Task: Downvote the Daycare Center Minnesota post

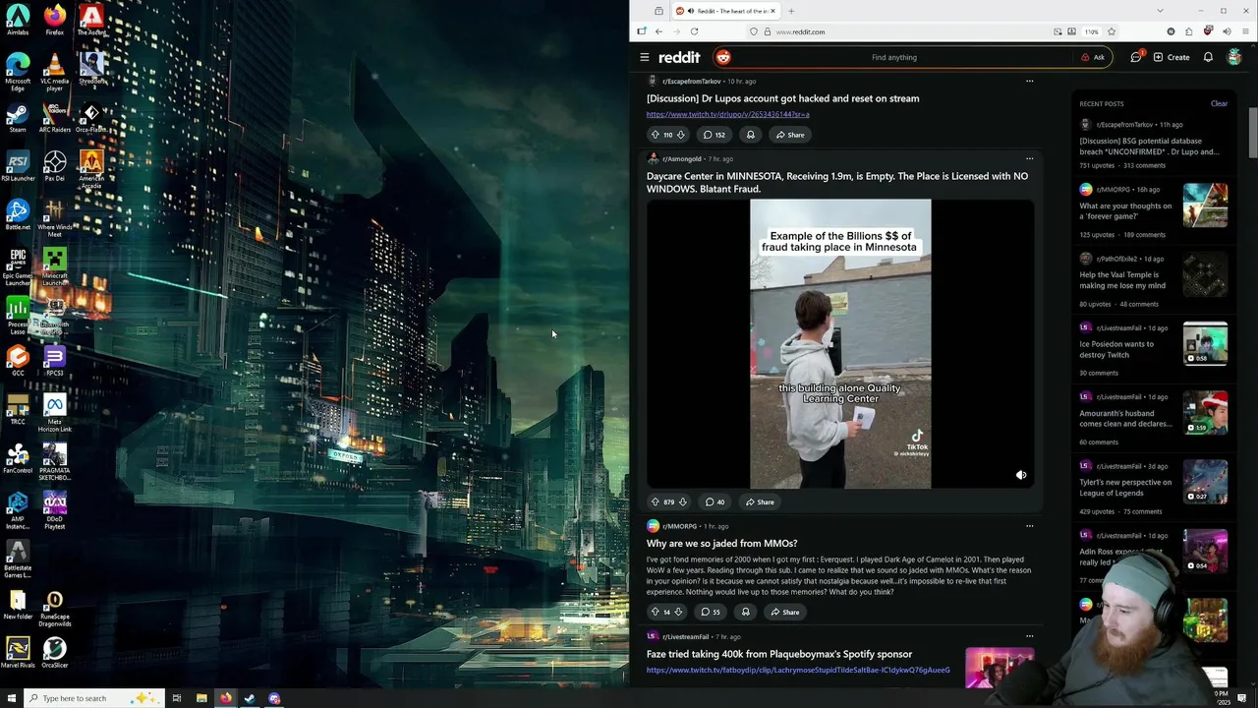Action: click(682, 501)
